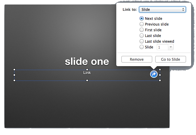Open the Link to dropdown
This screenshot has width=196, height=135.
(162, 10)
